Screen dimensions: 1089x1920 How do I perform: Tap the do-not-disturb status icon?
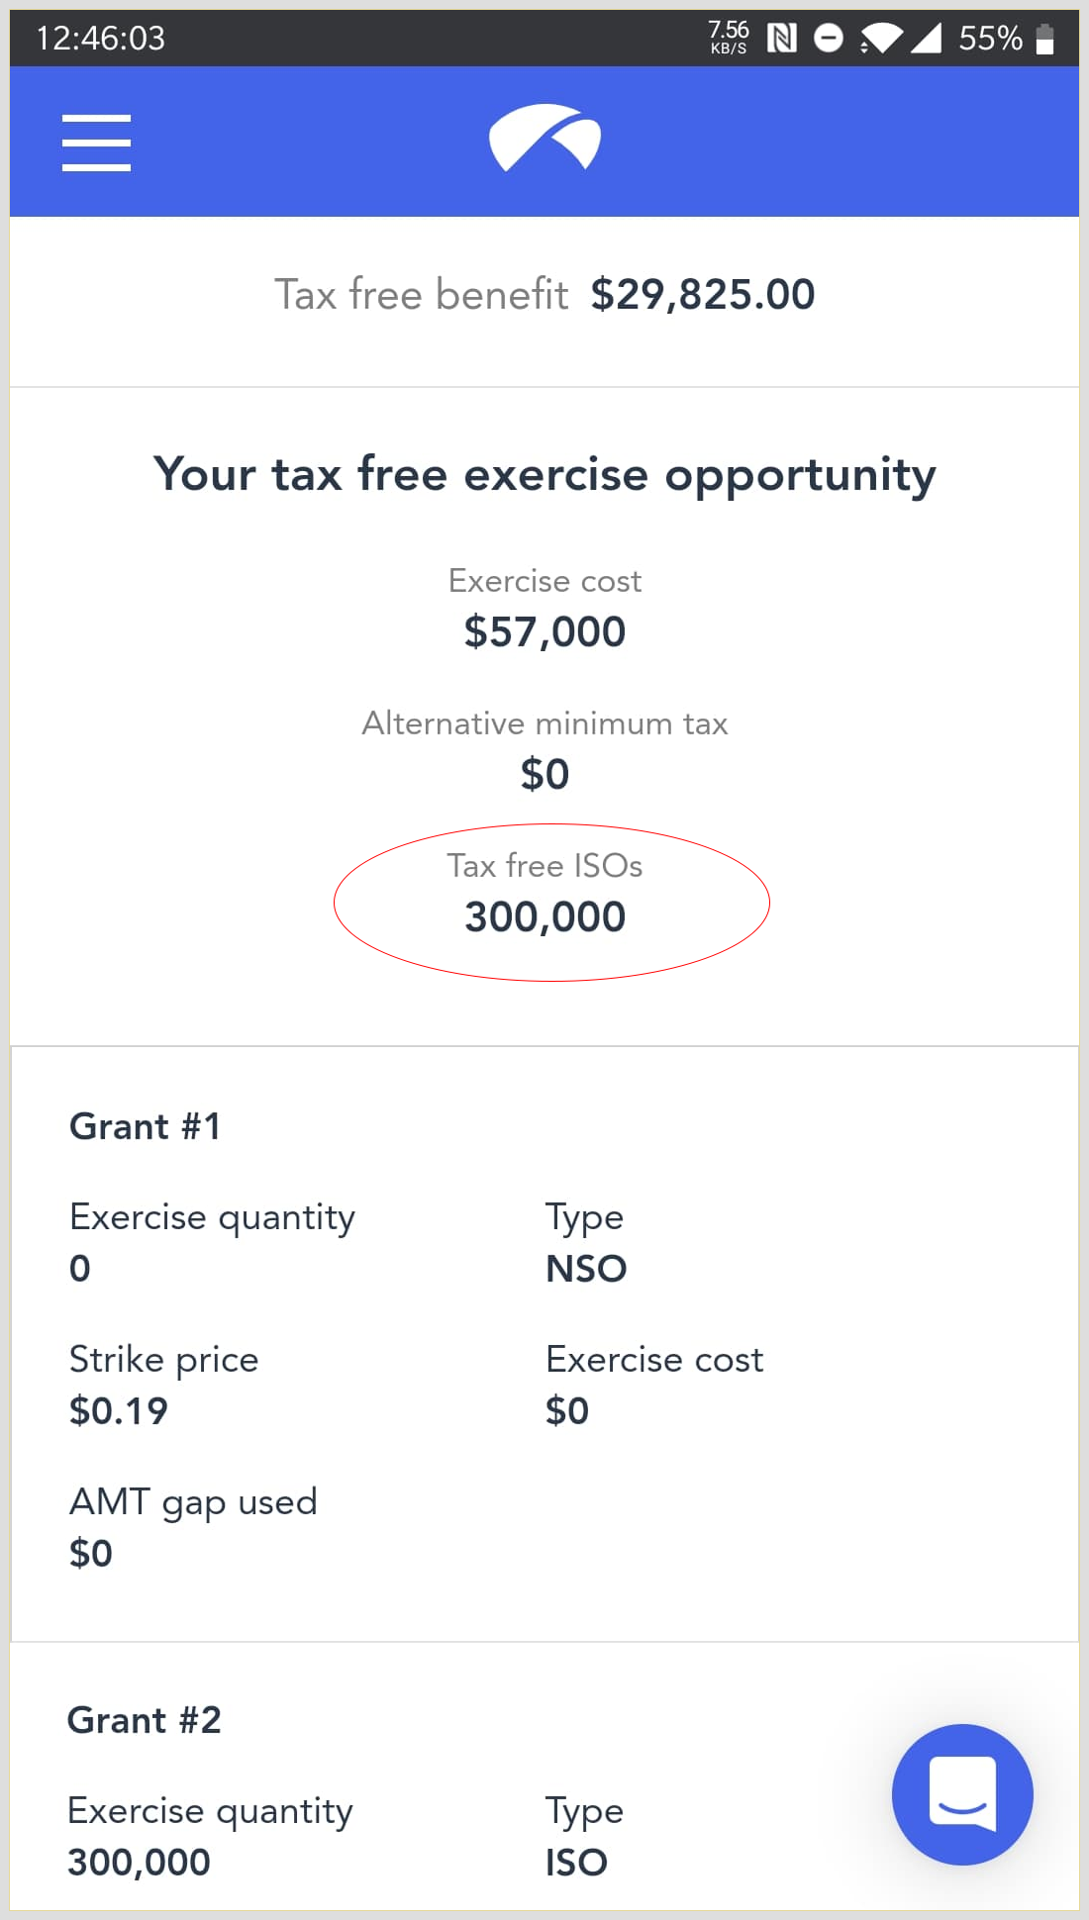[x=829, y=39]
